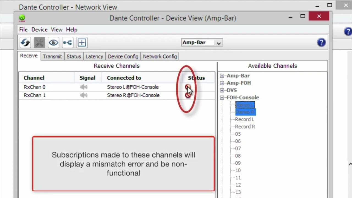The height and width of the screenshot is (198, 352).
Task: Click the RxChan 1 signal speaker icon
Action: (x=84, y=95)
